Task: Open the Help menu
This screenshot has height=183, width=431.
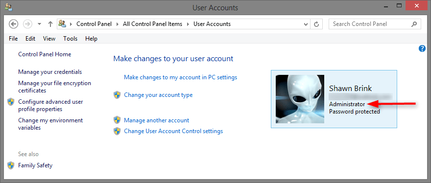Action: pos(91,39)
